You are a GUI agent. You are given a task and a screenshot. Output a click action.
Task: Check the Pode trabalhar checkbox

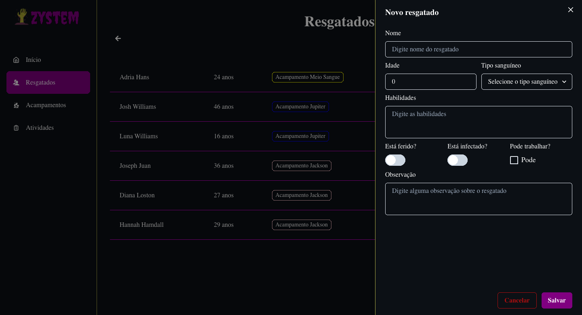(514, 160)
